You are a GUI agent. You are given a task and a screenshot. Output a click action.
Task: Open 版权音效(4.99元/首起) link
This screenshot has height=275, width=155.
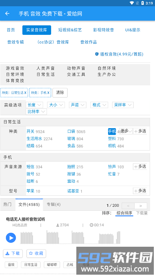(x=119, y=54)
